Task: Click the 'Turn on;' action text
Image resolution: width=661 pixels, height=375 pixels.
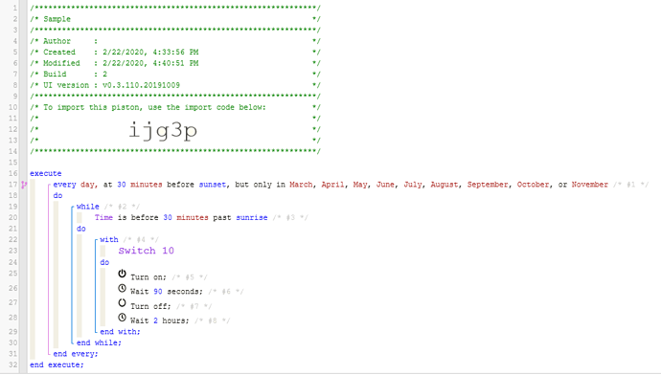Action: tap(148, 277)
